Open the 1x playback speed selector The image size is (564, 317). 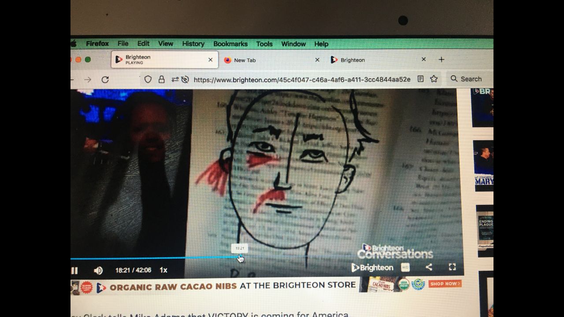pos(163,270)
